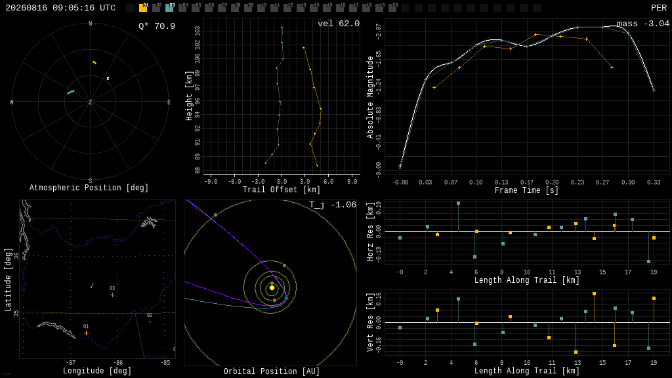Click the yellow Sun in orbital plot
Viewport: 672px width, 378px height.
[272, 288]
